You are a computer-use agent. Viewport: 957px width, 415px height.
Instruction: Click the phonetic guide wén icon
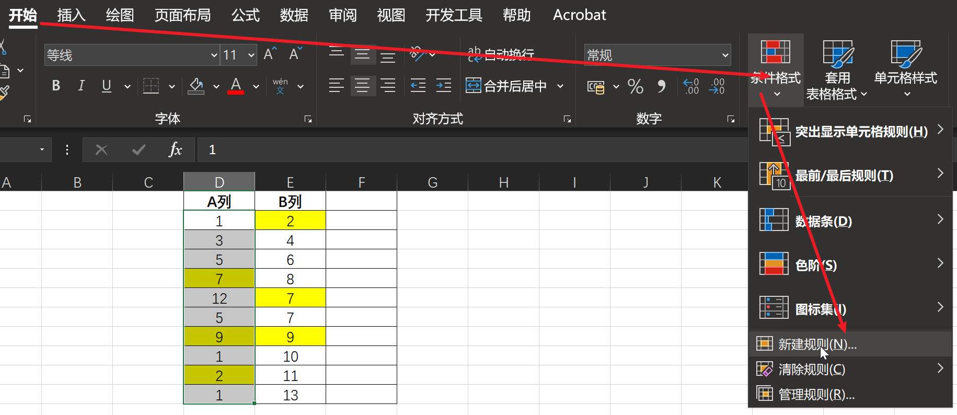click(280, 86)
